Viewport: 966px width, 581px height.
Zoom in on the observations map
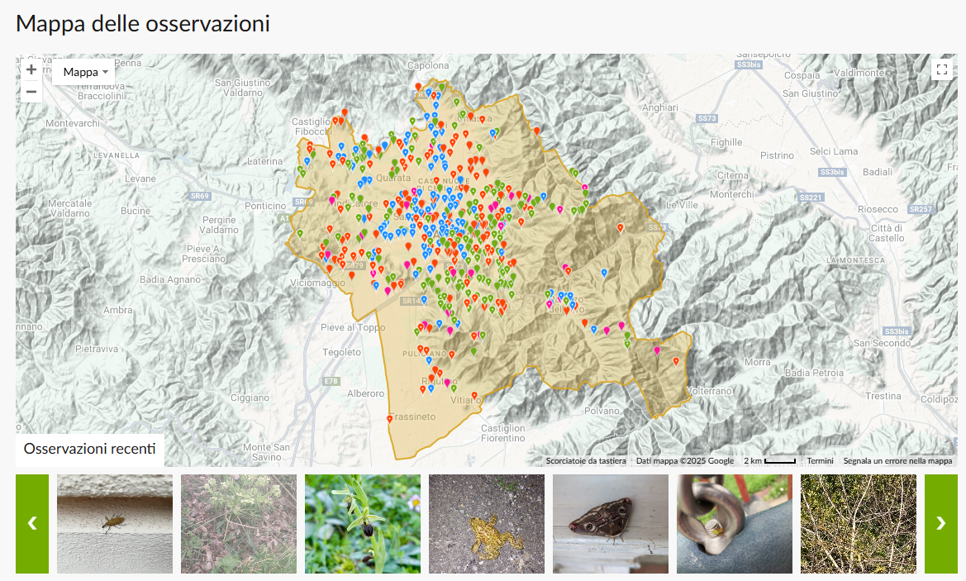(31, 69)
